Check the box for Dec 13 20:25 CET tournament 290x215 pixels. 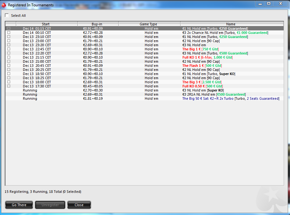pos(9,70)
